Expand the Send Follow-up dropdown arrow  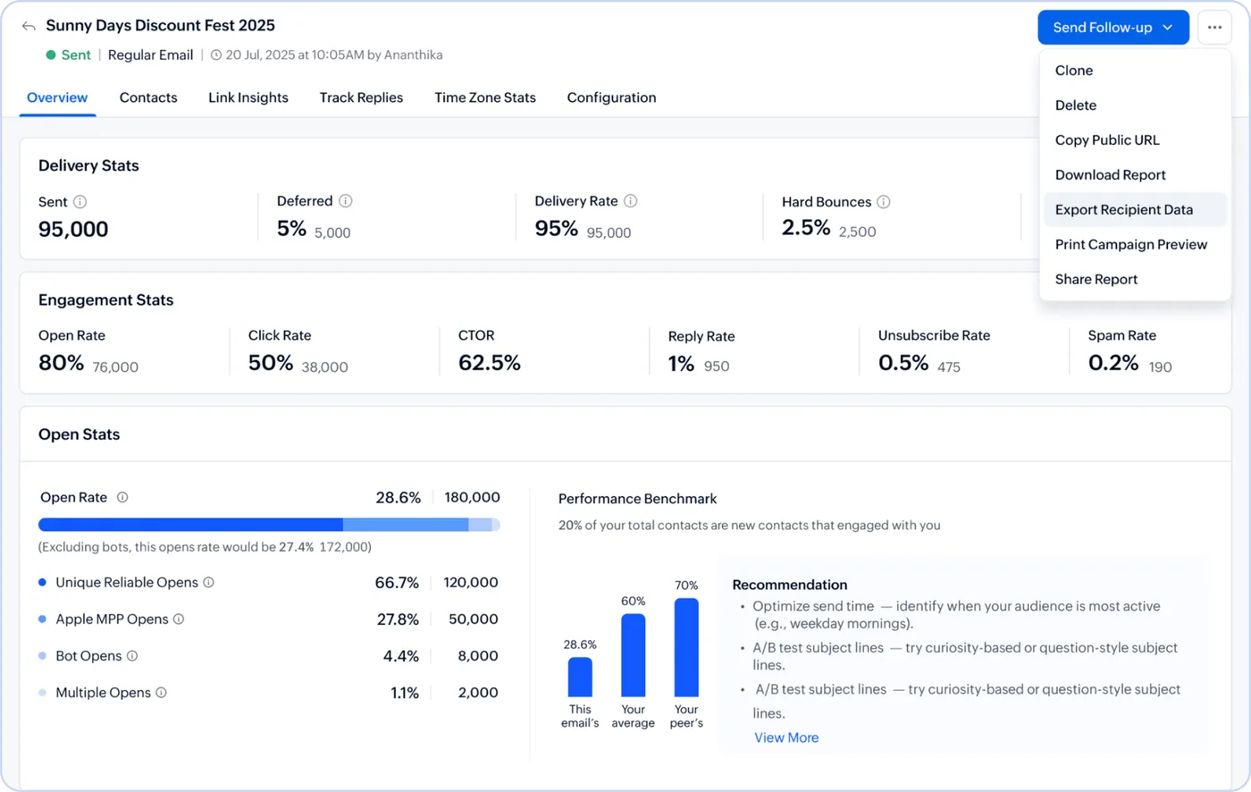click(1168, 28)
